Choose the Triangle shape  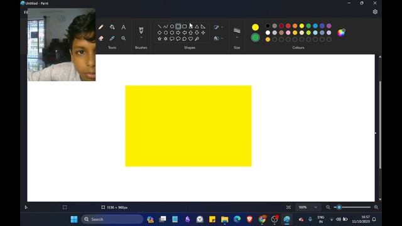click(197, 26)
